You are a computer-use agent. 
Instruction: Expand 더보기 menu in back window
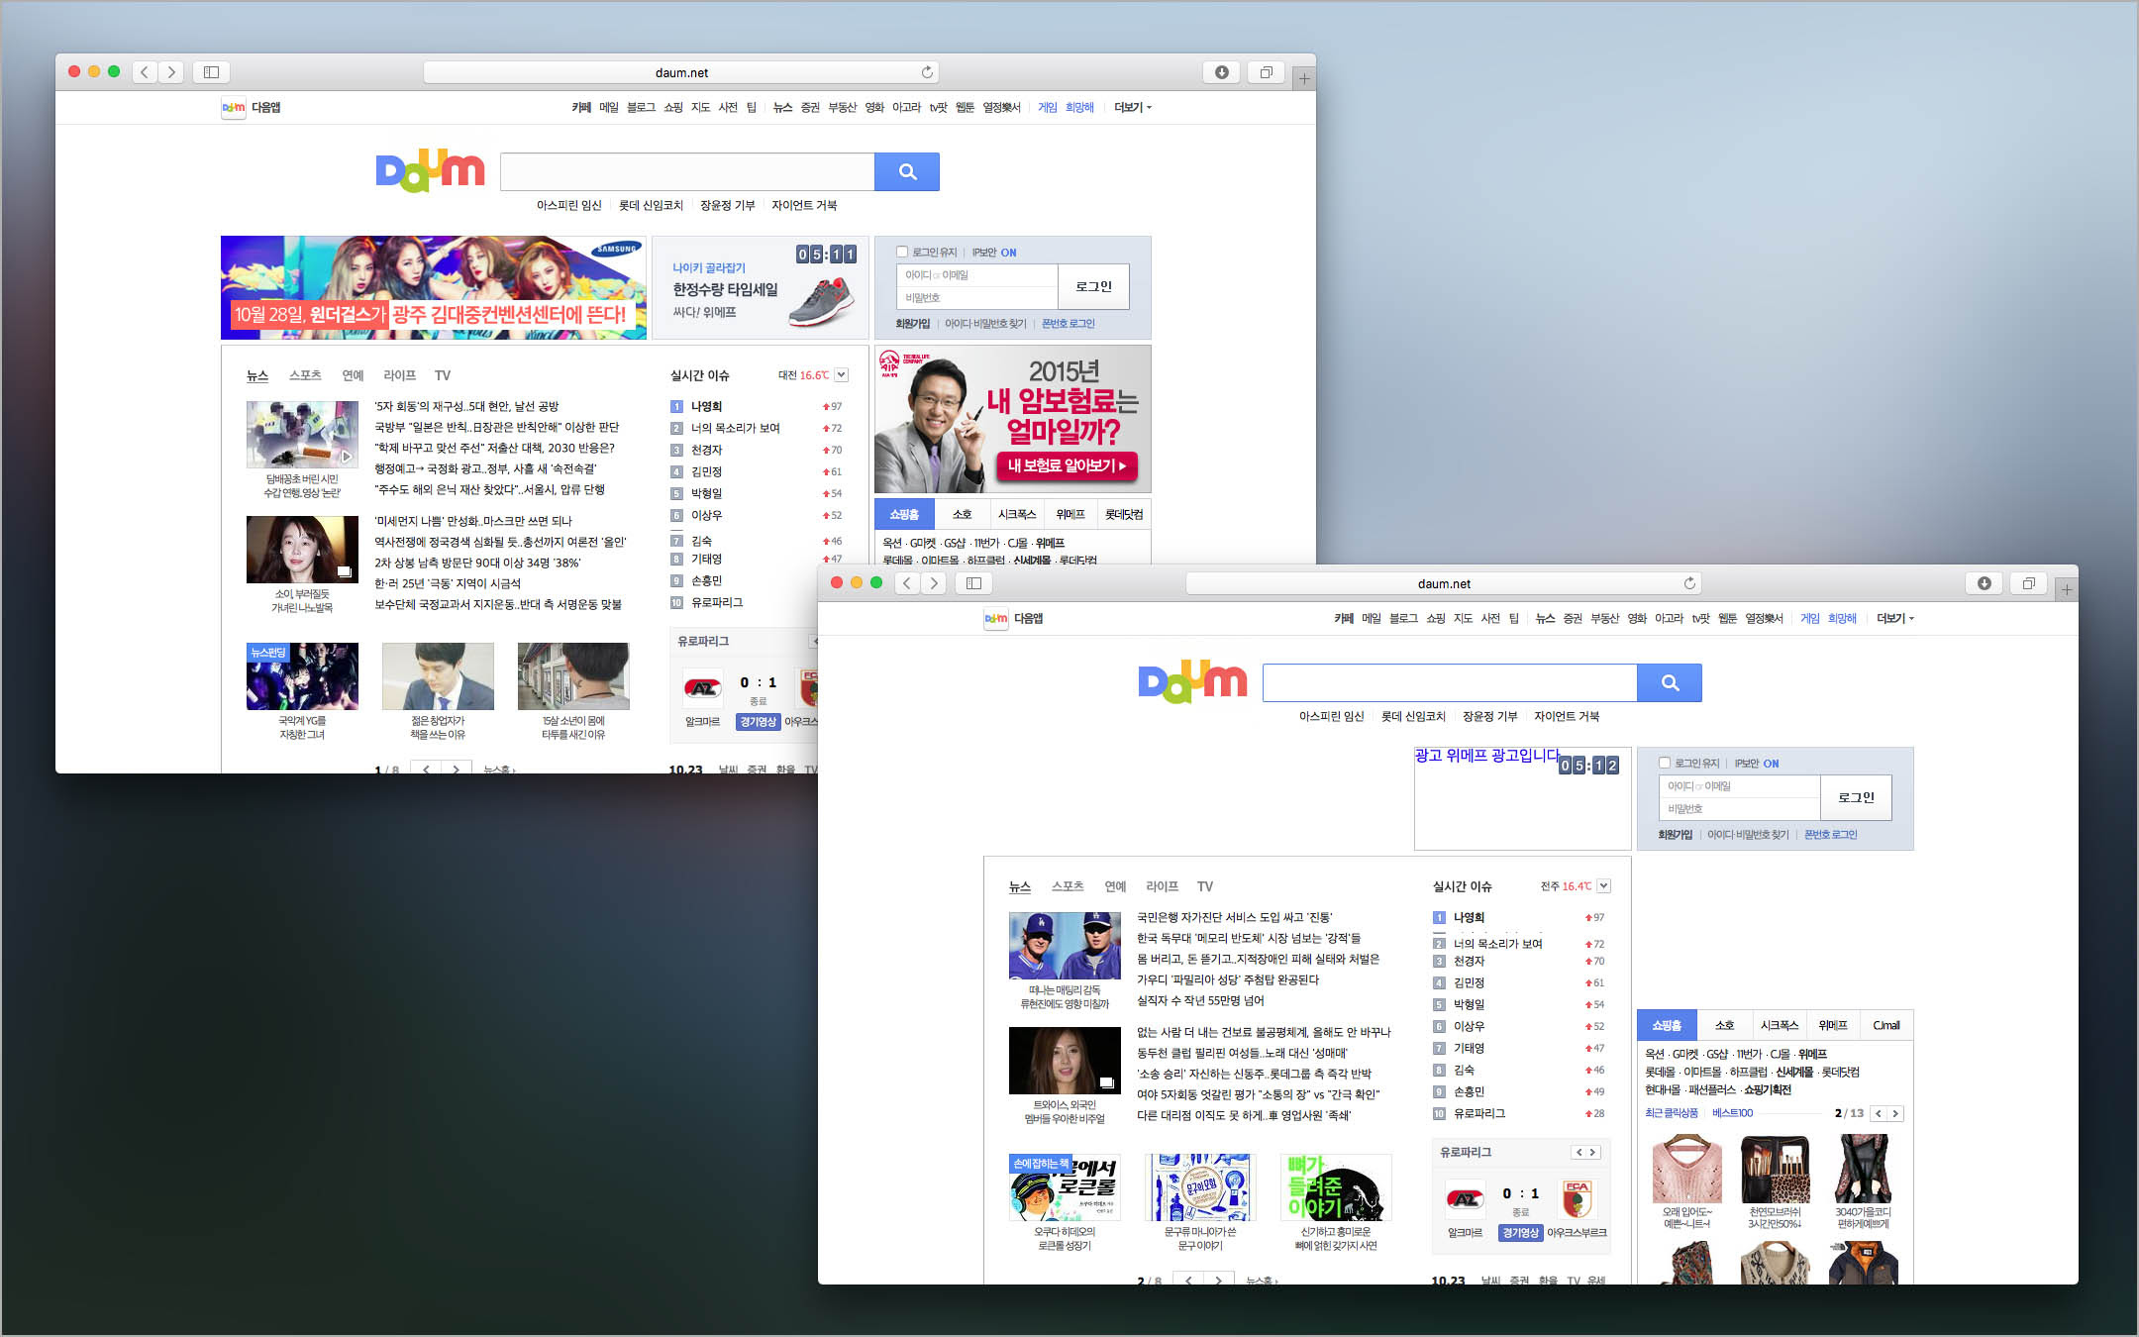point(1132,107)
